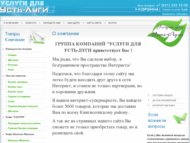The height and width of the screenshot is (143, 190).
Task: Open the Наш ресторанчик category
Action: coord(16,76)
